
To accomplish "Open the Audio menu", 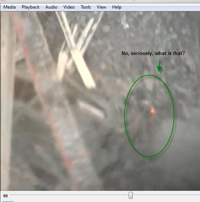I will click(x=51, y=7).
